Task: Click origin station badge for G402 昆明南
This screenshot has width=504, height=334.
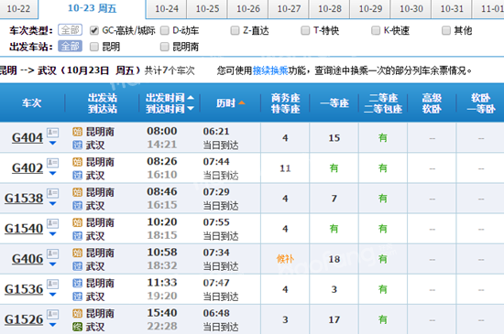Action: 78,162
